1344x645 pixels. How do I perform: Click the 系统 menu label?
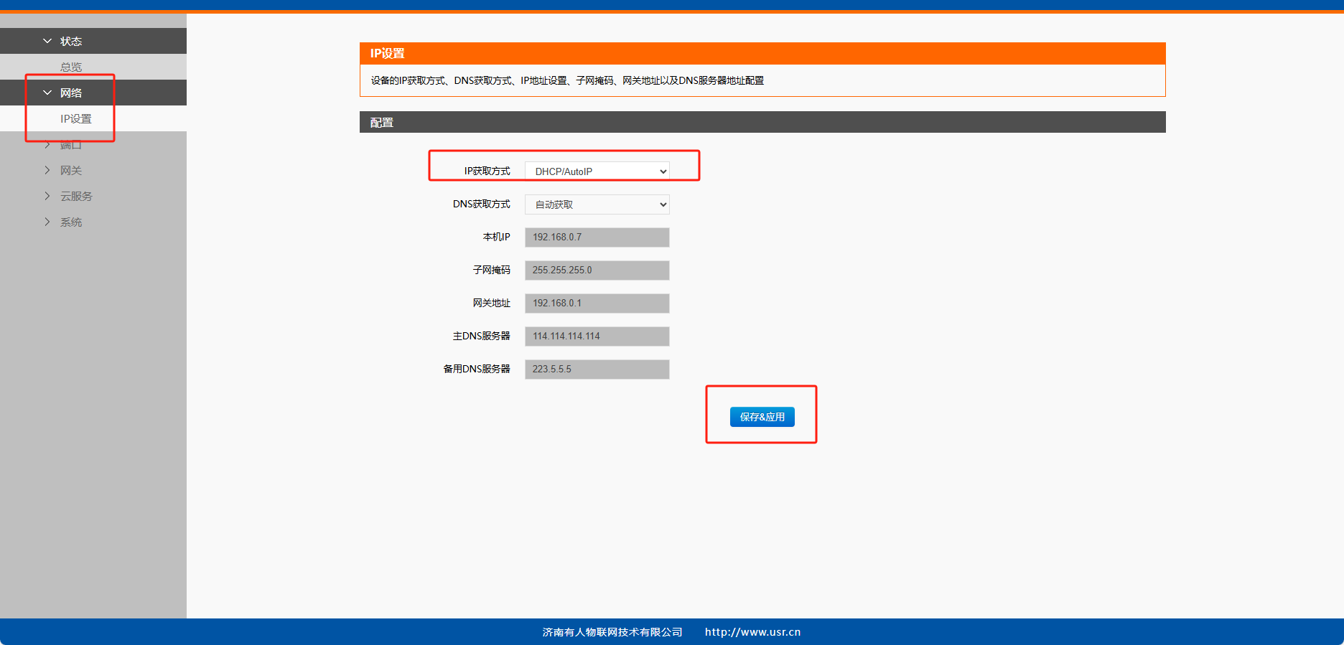point(71,222)
